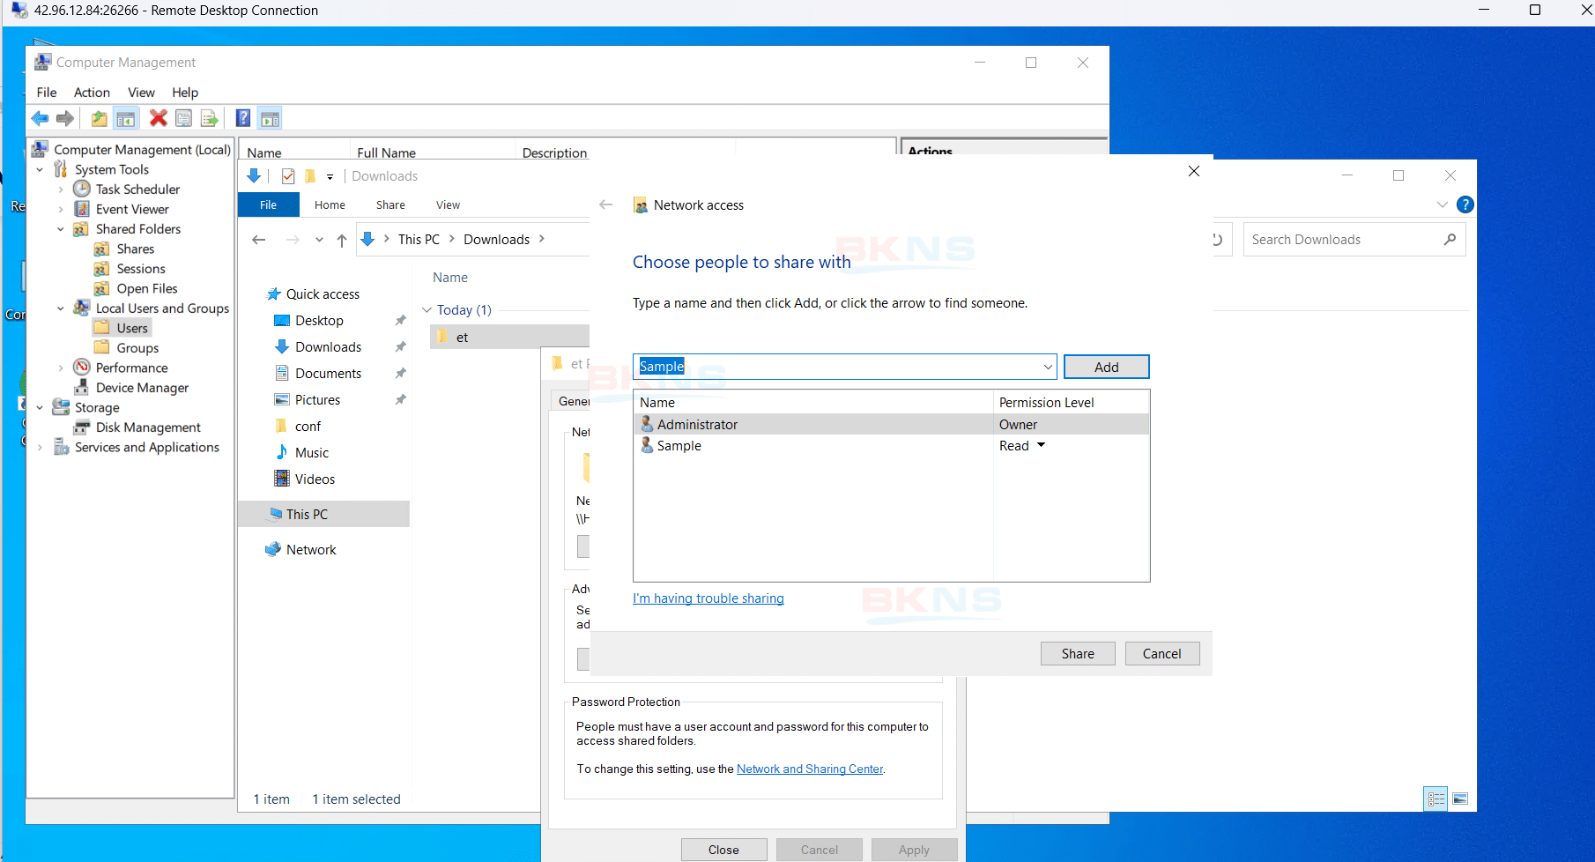The height and width of the screenshot is (862, 1595).
Task: Open the Action menu
Action: [92, 93]
